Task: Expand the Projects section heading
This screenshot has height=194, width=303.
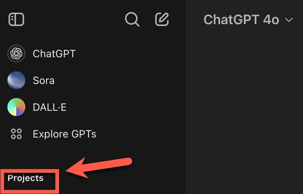Action: pyautogui.click(x=26, y=178)
